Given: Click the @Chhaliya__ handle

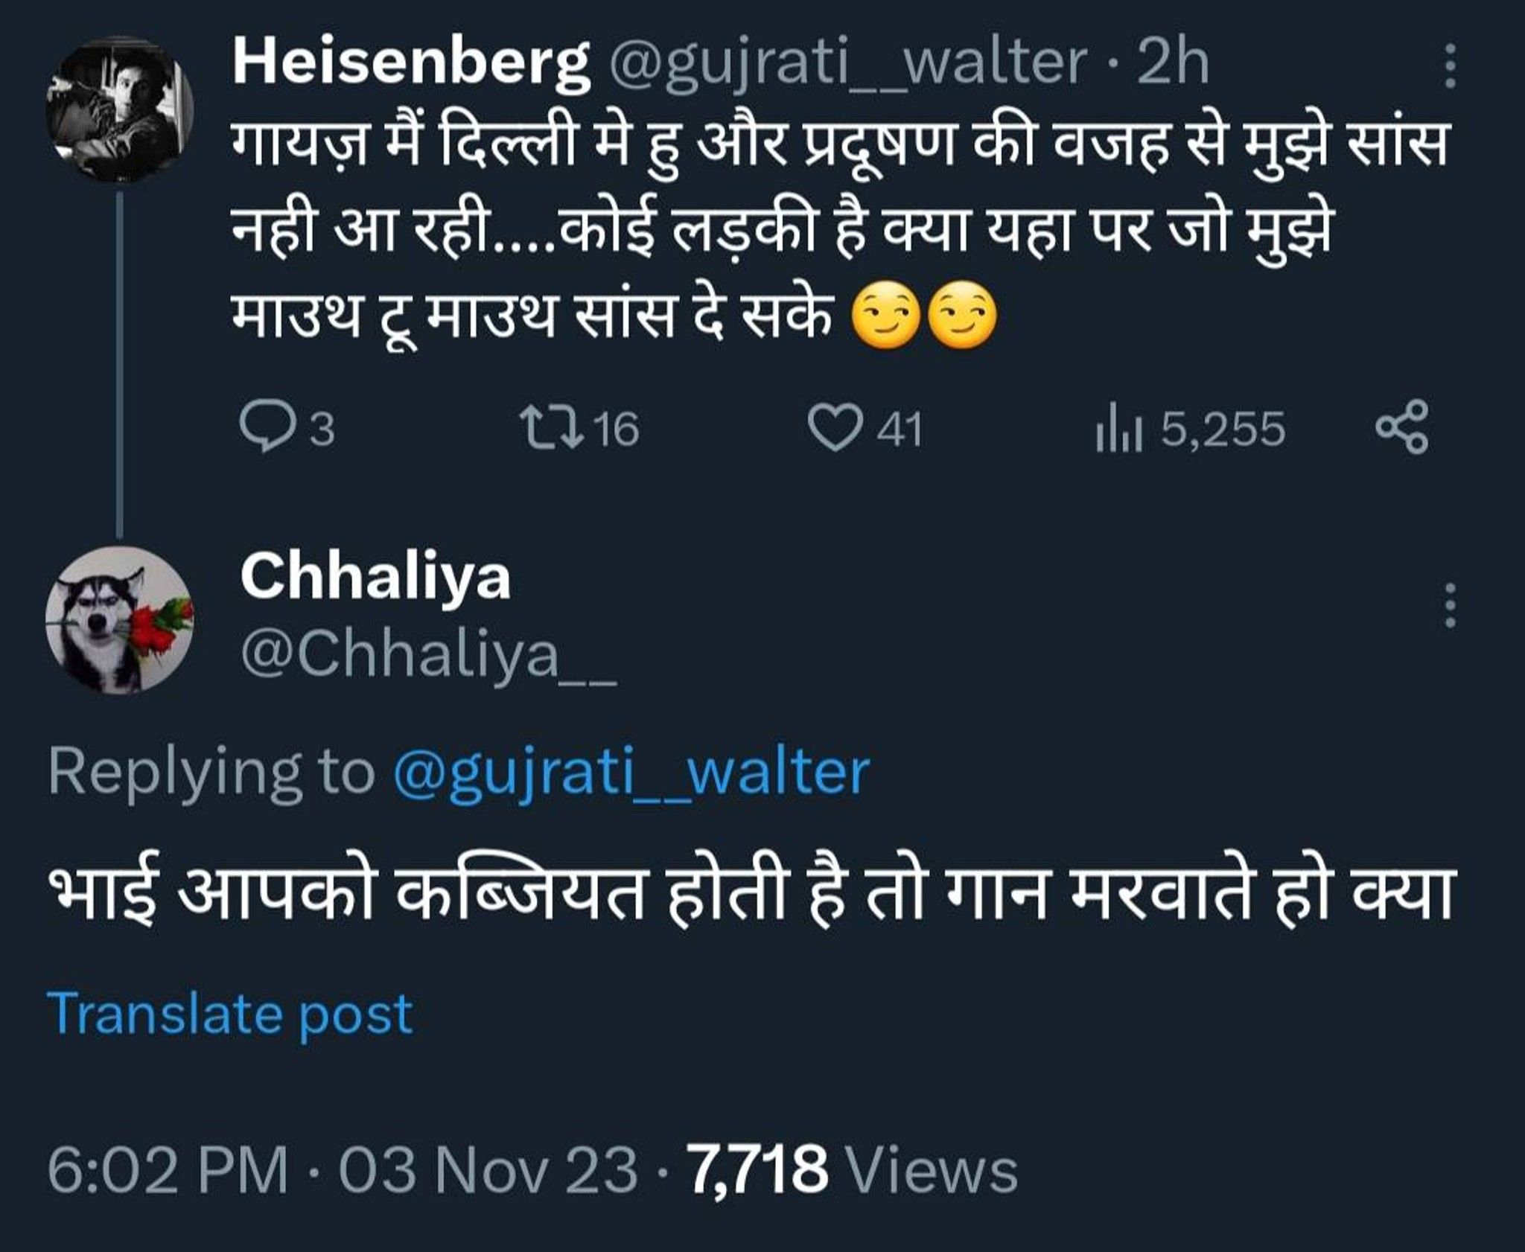Looking at the screenshot, I should pos(427,655).
